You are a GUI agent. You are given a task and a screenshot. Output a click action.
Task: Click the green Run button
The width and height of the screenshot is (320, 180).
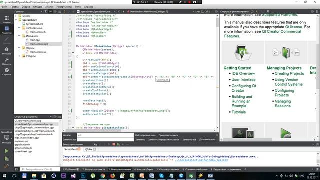(6, 151)
